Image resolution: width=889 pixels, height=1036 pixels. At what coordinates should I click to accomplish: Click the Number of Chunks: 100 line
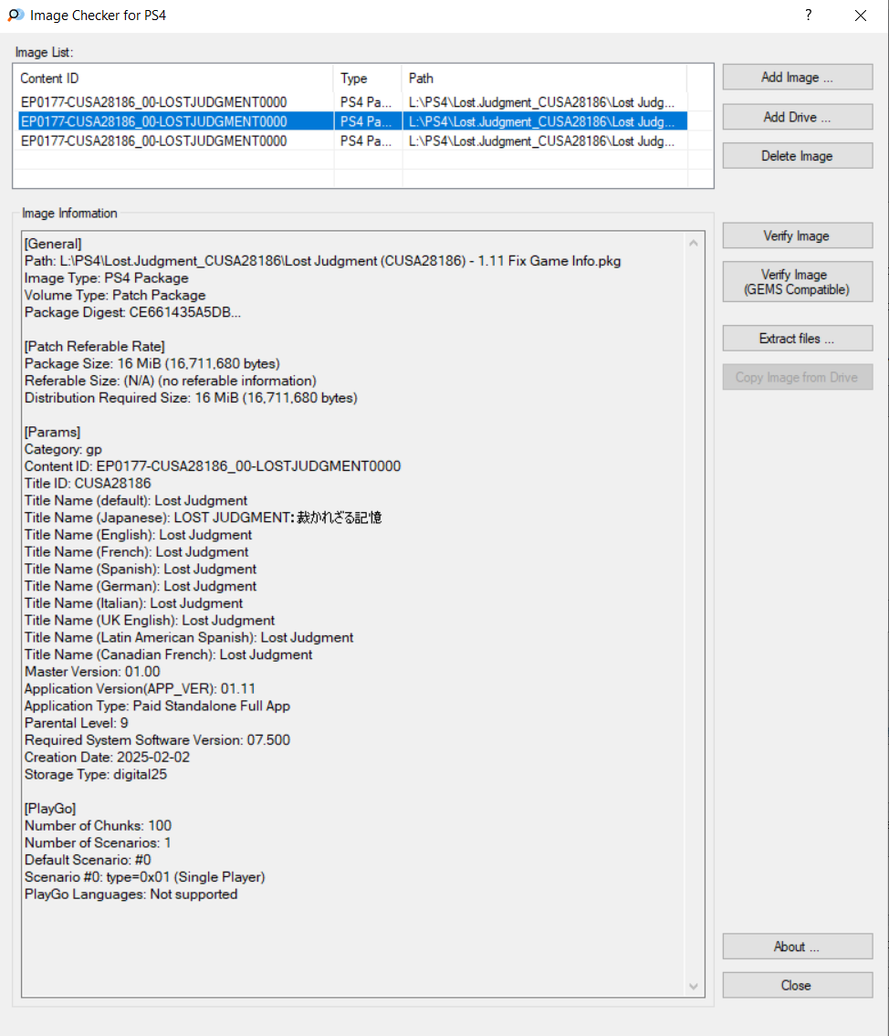pyautogui.click(x=98, y=826)
